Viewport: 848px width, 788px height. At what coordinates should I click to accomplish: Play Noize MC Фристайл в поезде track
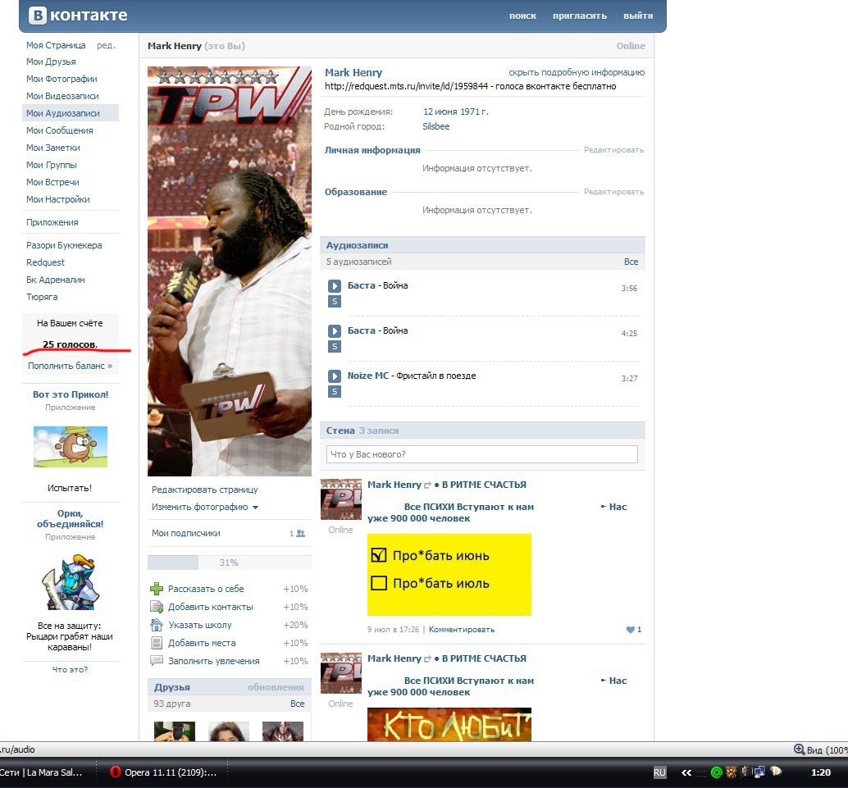335,376
